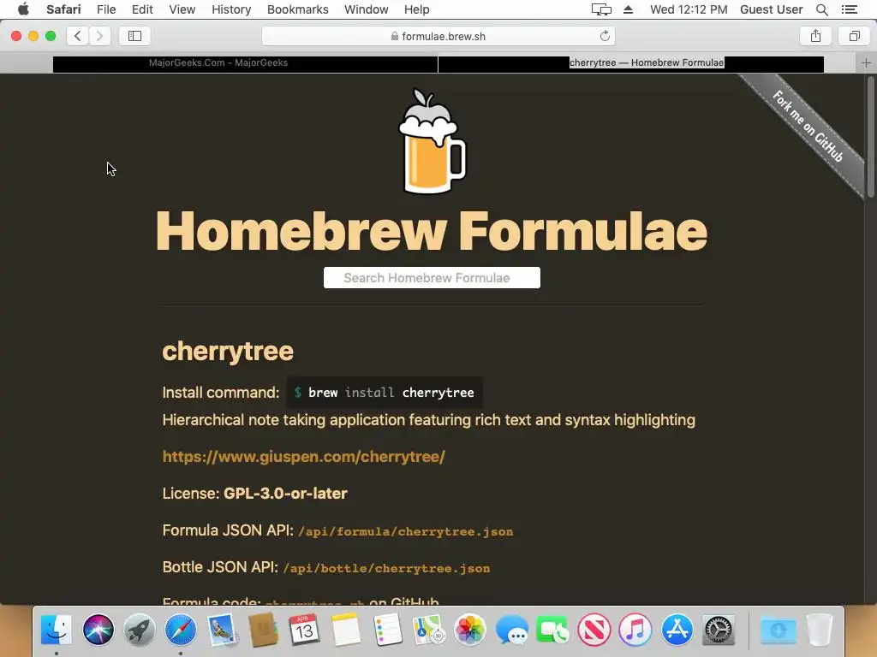Image resolution: width=877 pixels, height=657 pixels.
Task: Open System Preferences gear in Dock
Action: [x=719, y=630]
